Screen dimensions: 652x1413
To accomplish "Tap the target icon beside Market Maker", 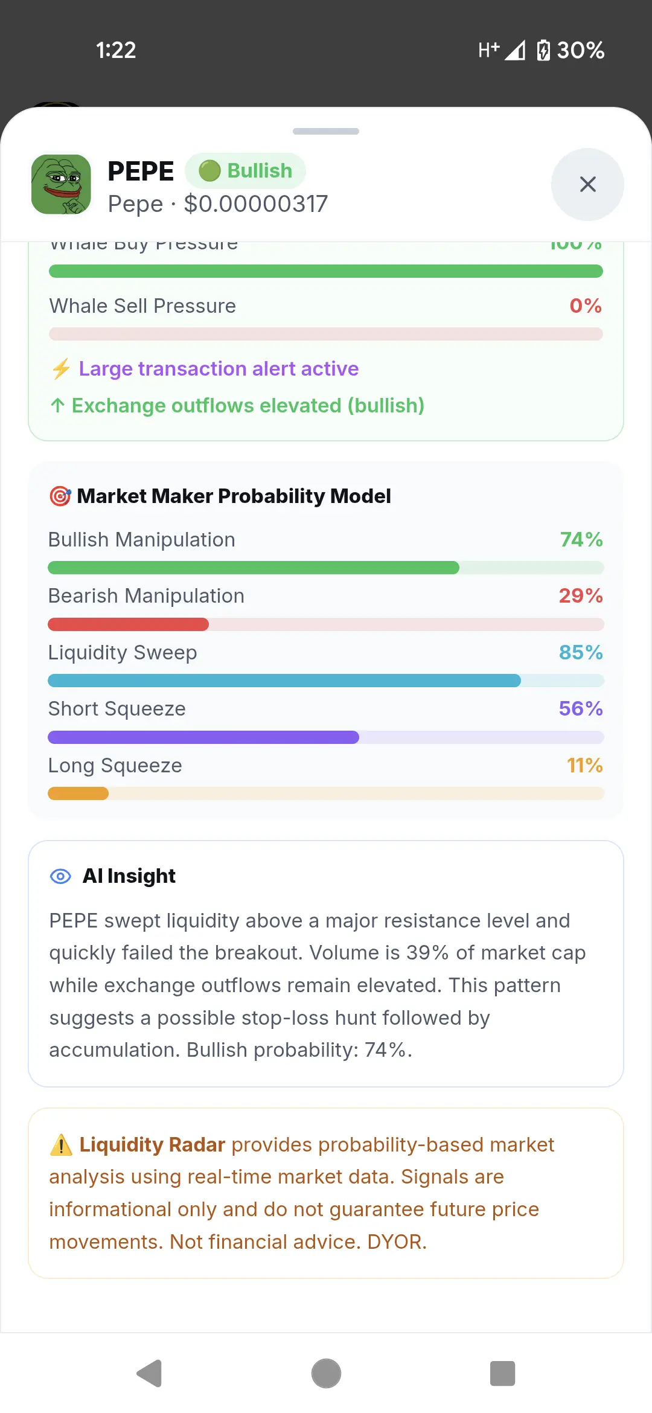I will (x=60, y=496).
